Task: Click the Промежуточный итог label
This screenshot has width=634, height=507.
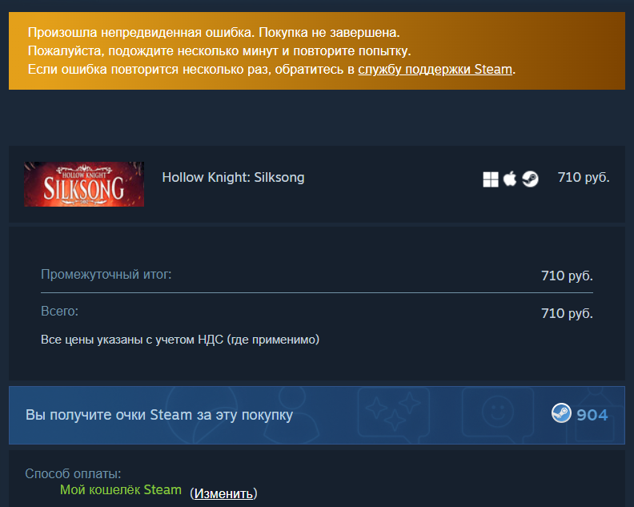Action: (106, 275)
